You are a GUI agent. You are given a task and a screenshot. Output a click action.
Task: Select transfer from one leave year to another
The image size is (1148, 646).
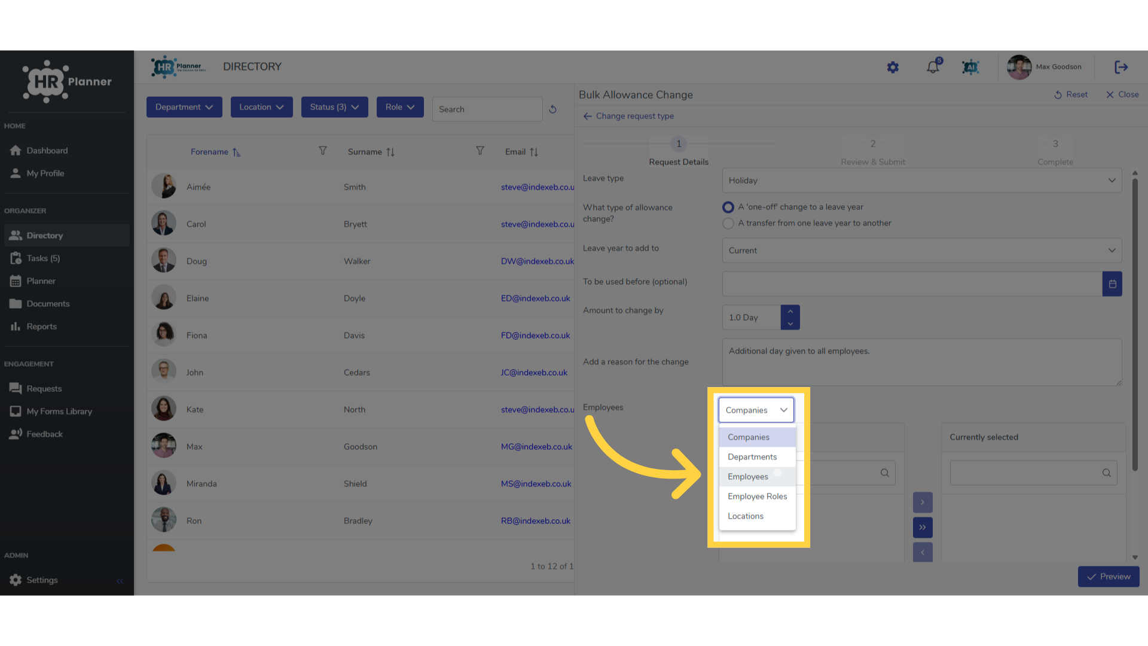click(x=728, y=224)
